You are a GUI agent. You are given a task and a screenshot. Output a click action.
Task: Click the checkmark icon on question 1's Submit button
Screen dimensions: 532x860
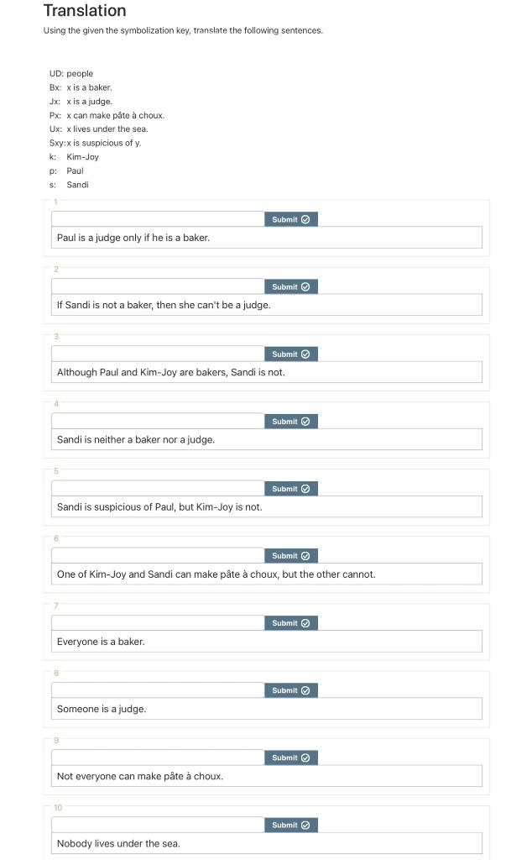[305, 219]
